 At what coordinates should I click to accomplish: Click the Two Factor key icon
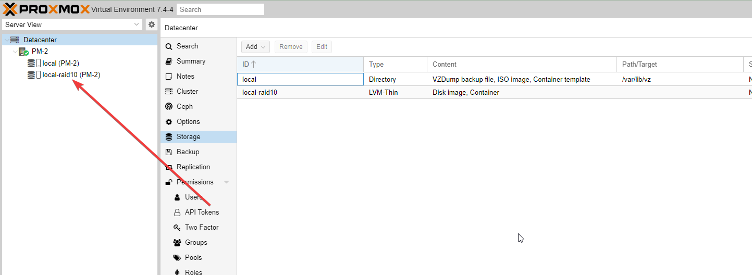click(177, 228)
